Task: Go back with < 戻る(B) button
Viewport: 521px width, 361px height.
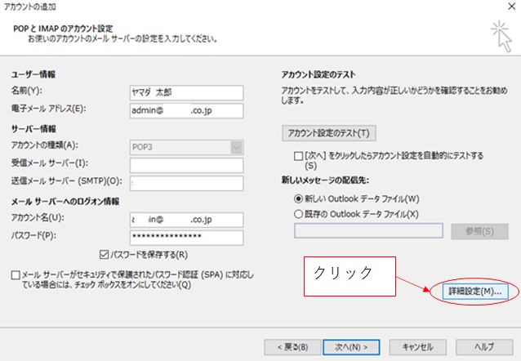Action: click(x=292, y=347)
